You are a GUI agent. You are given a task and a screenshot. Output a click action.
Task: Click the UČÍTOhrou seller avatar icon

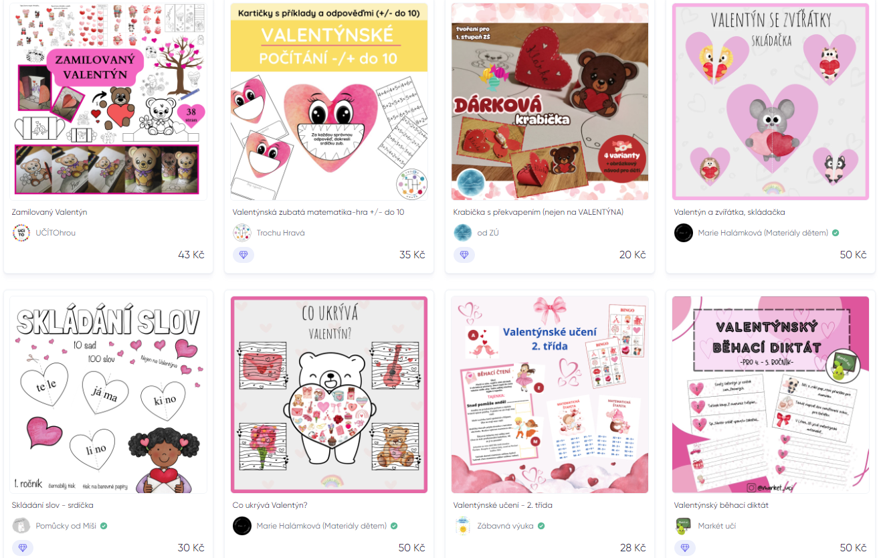(x=21, y=233)
